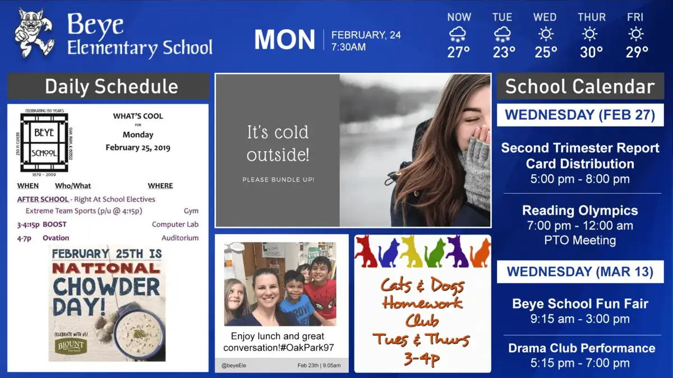Select the Drama Club Performance event
This screenshot has height=378, width=673.
point(580,356)
